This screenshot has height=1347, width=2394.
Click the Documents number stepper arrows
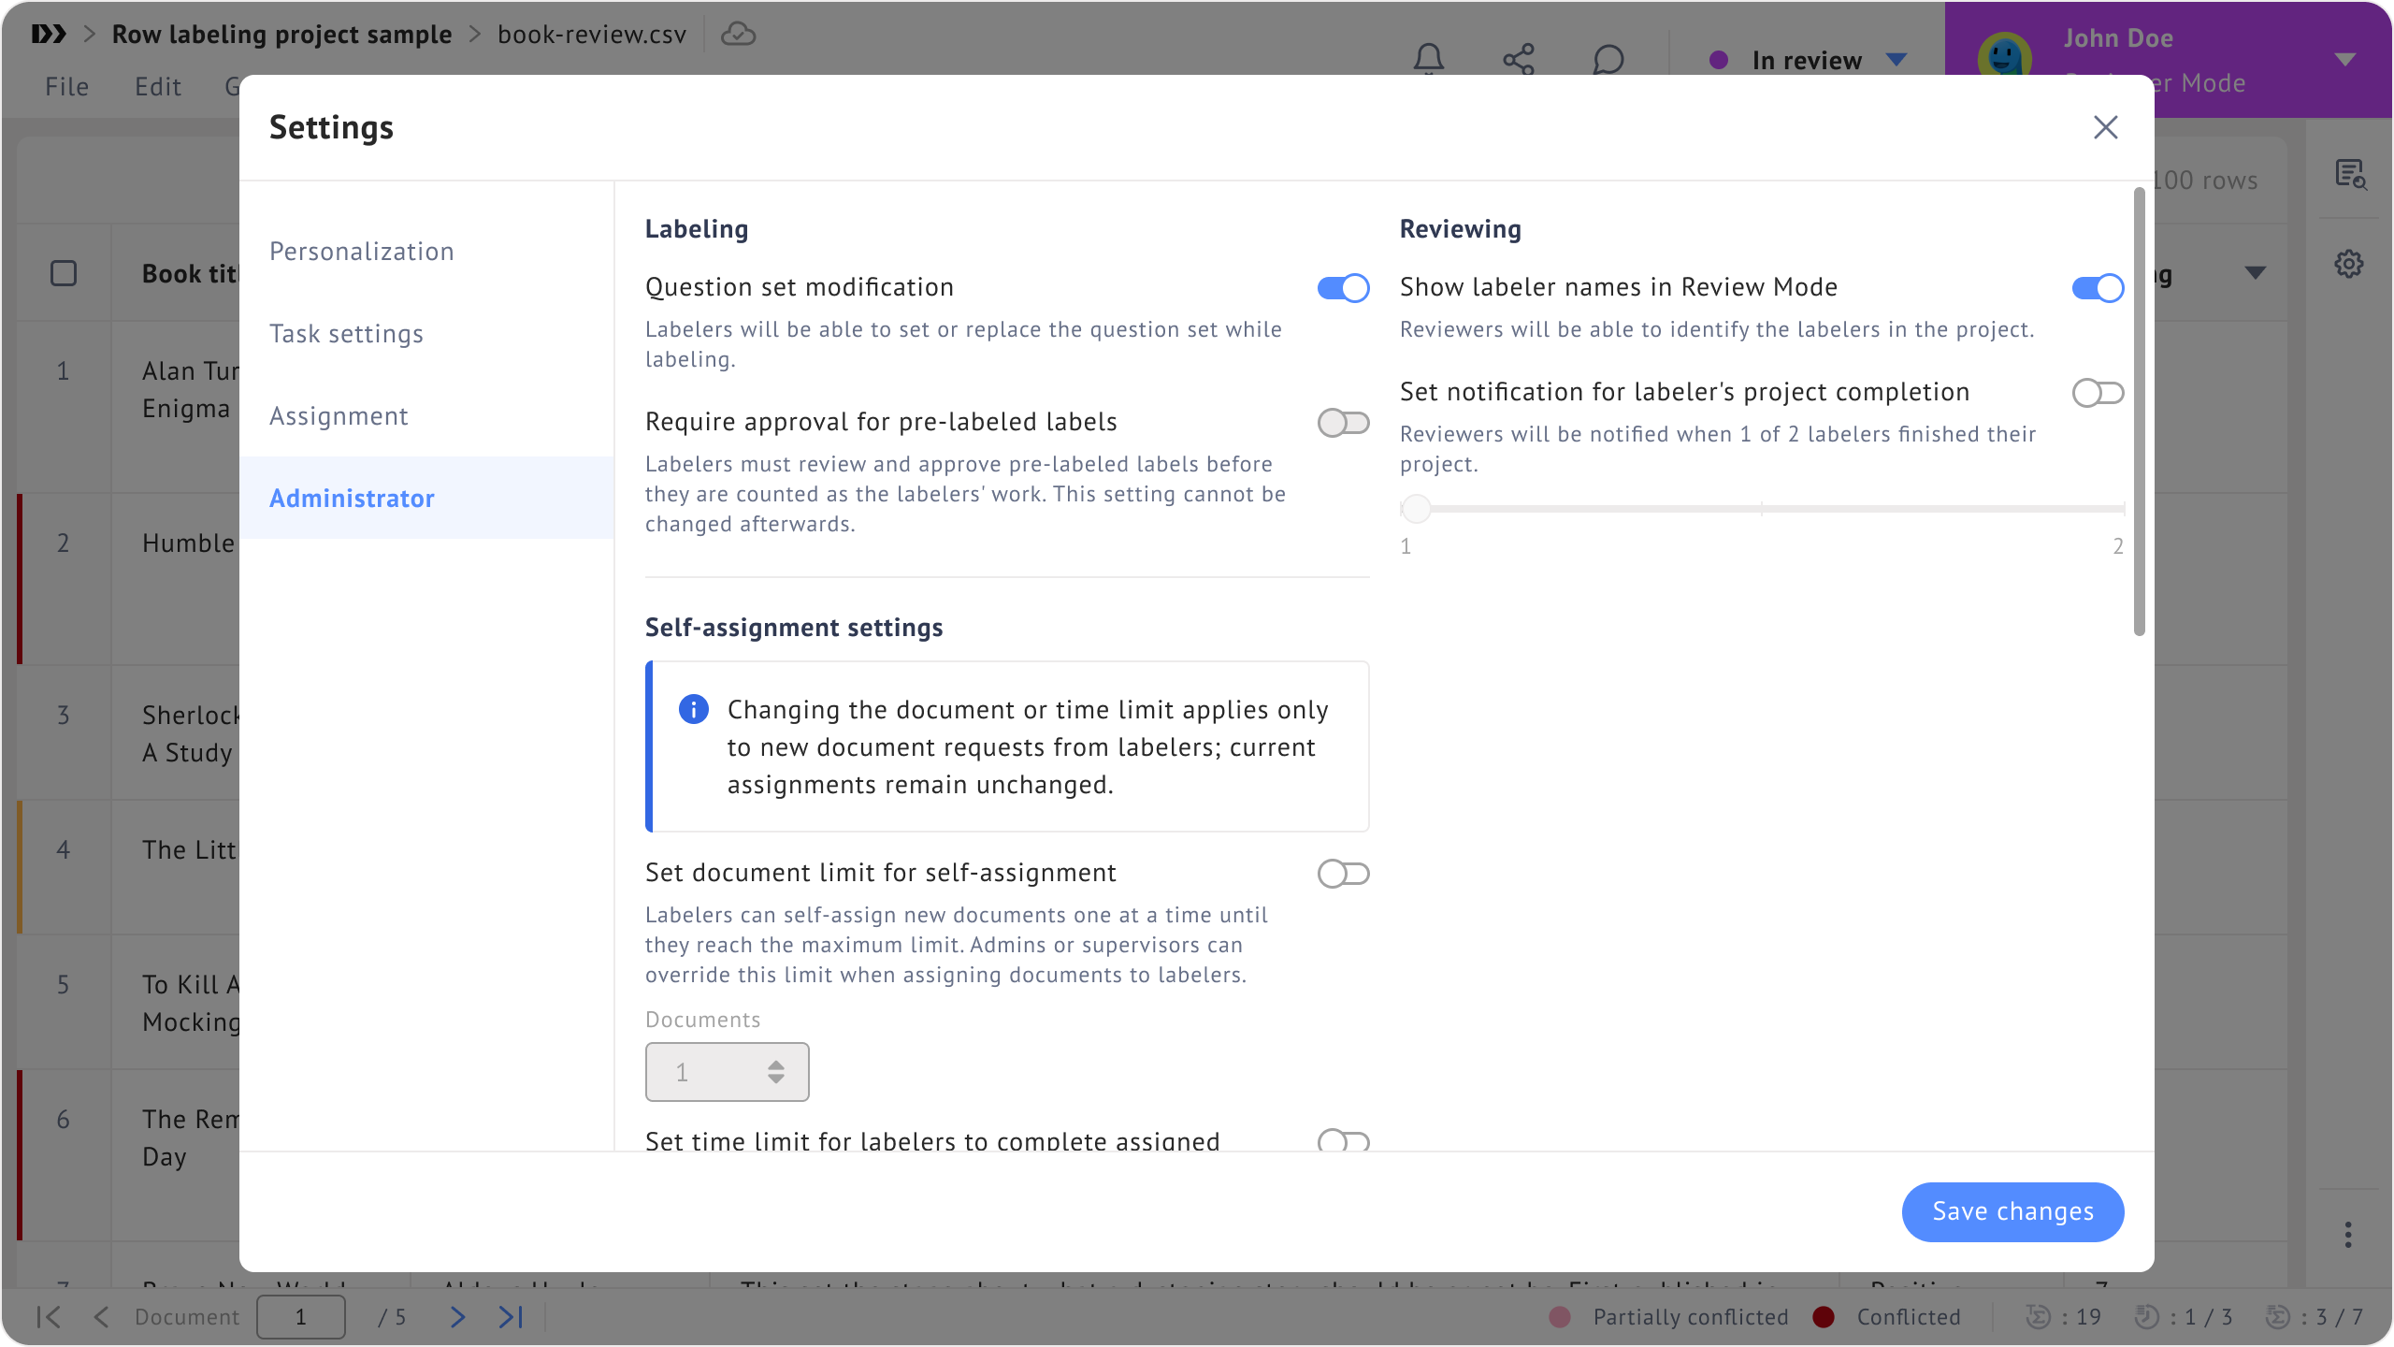(775, 1072)
